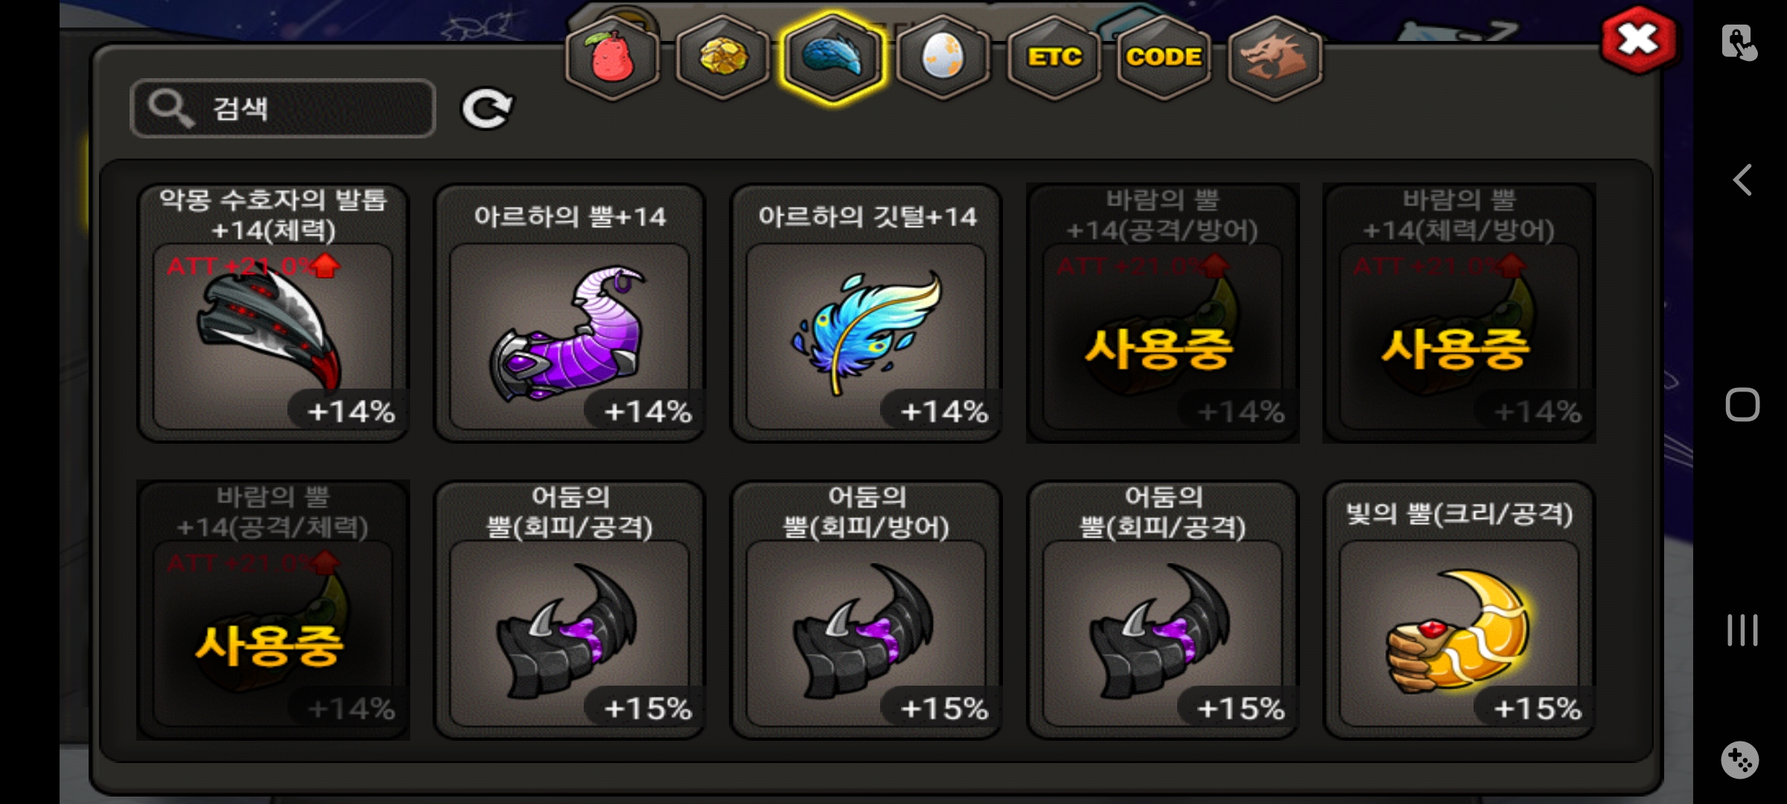Select in-use 바람의 뿔 +14(체력/방어) item
The image size is (1787, 804).
[1459, 313]
